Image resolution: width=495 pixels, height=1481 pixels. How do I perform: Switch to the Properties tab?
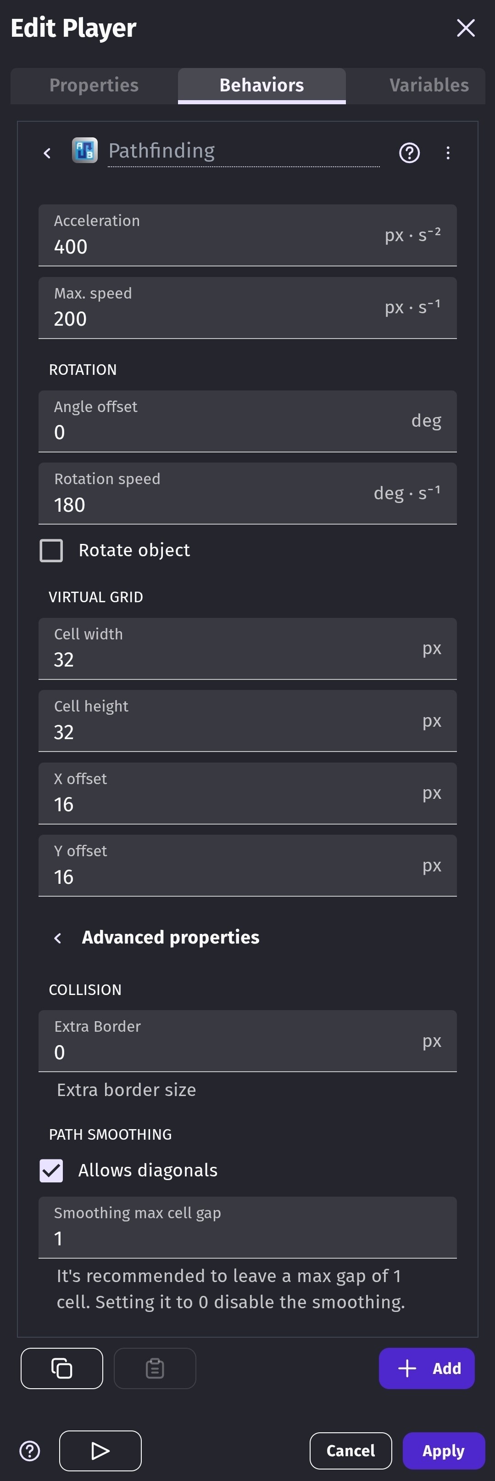[x=94, y=85]
